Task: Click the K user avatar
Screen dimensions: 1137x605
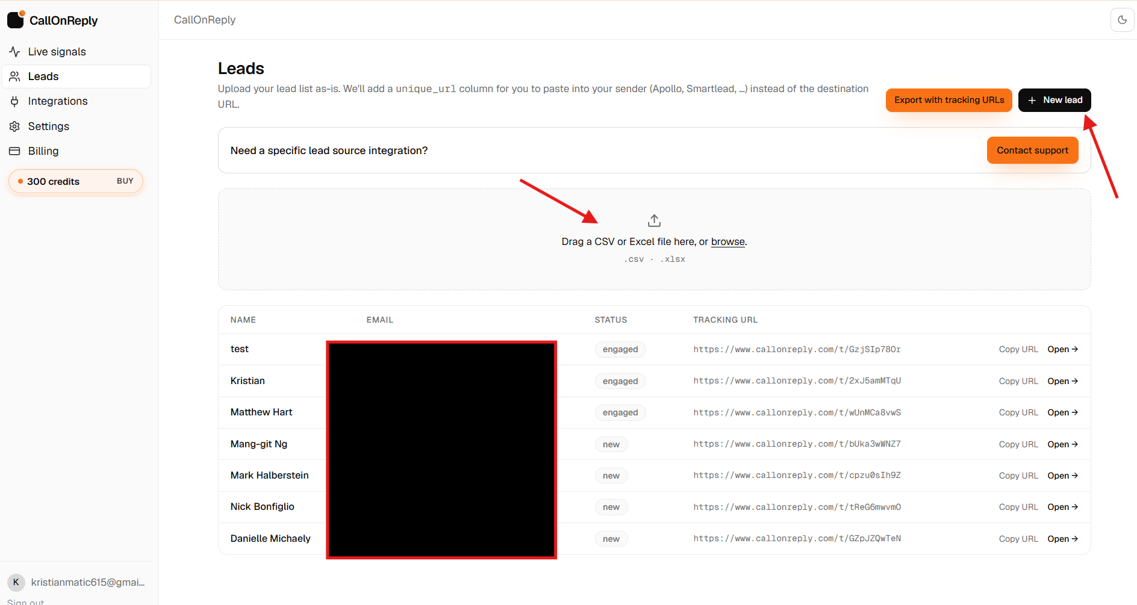Action: pyautogui.click(x=16, y=582)
